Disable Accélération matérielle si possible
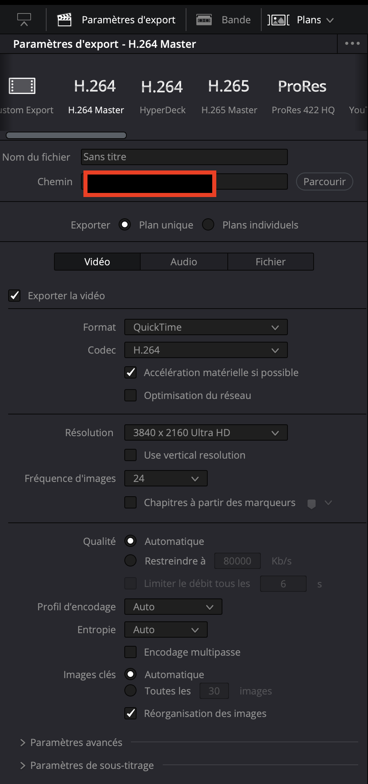Image resolution: width=368 pixels, height=784 pixels. pos(130,372)
